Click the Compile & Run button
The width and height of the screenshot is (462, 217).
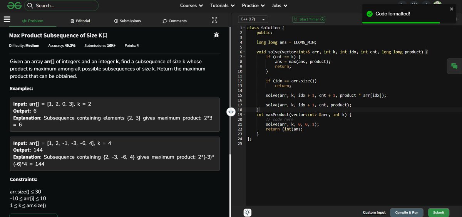[x=407, y=212]
